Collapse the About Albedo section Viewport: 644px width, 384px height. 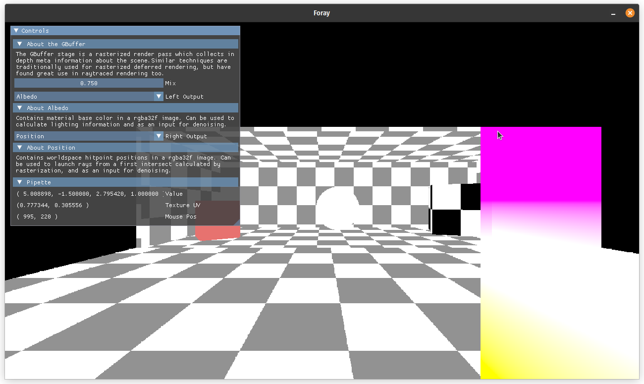tap(125, 108)
